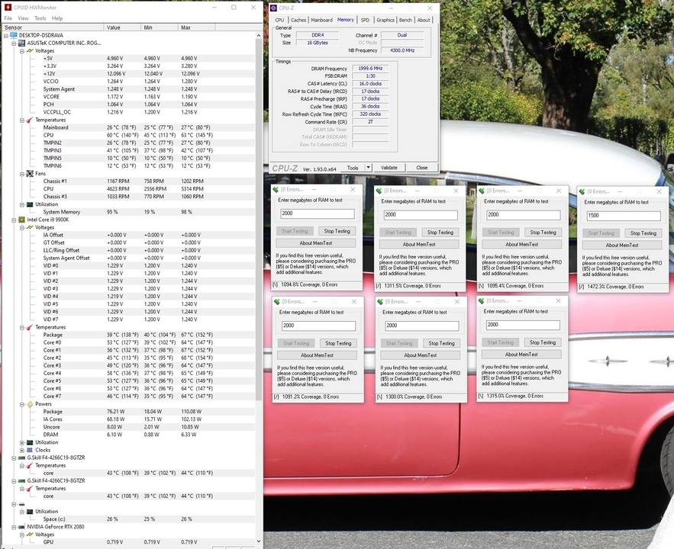Open About MemTest in 1311.5% Coverage window

[x=419, y=244]
